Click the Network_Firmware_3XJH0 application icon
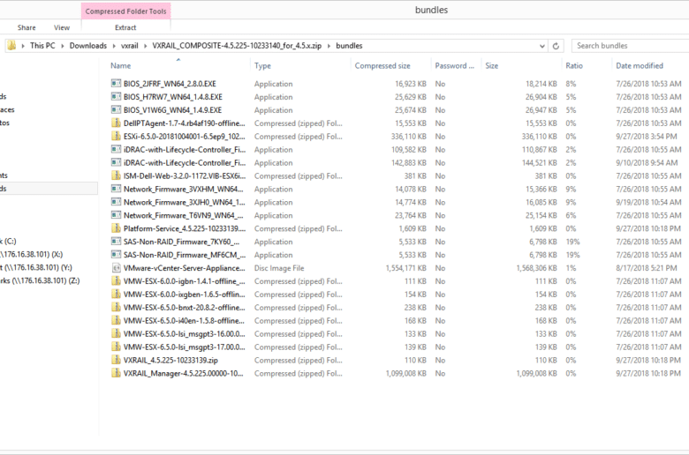The width and height of the screenshot is (689, 455). (x=116, y=202)
